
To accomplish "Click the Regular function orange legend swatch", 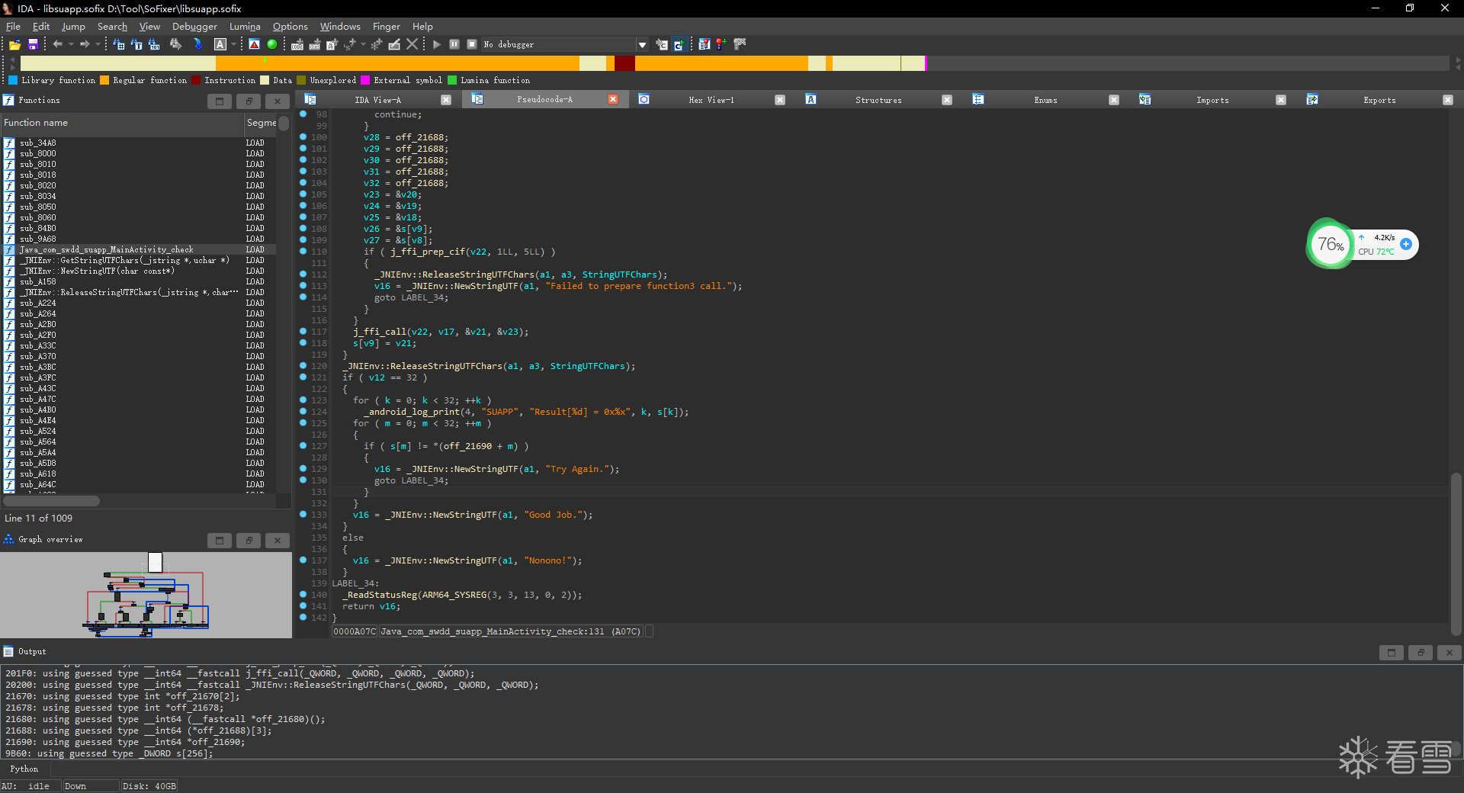I will (x=104, y=80).
